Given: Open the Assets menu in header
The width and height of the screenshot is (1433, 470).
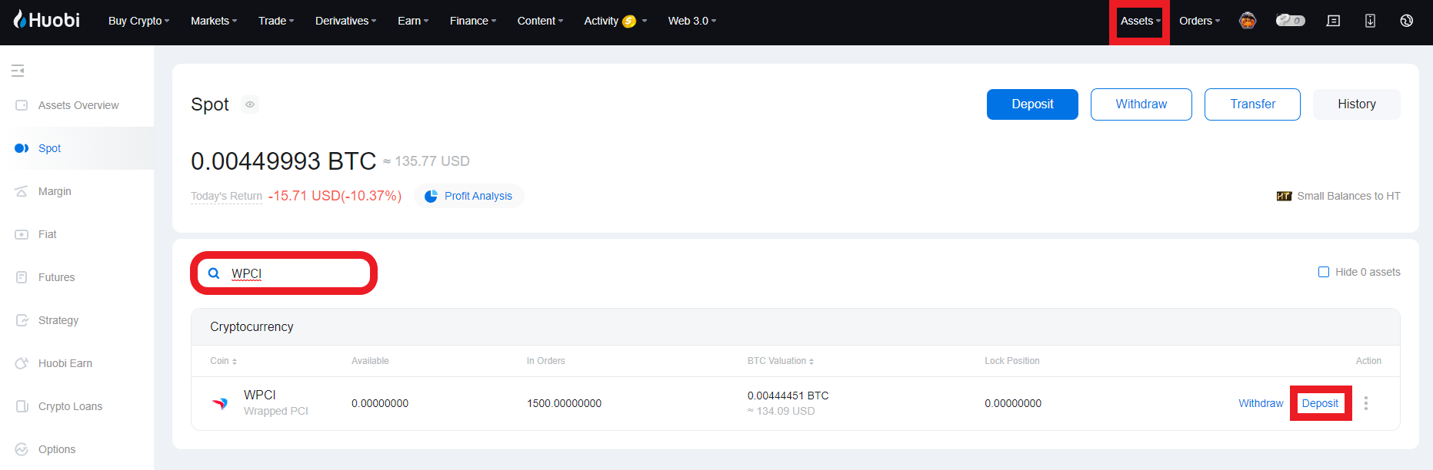Looking at the screenshot, I should (1140, 21).
